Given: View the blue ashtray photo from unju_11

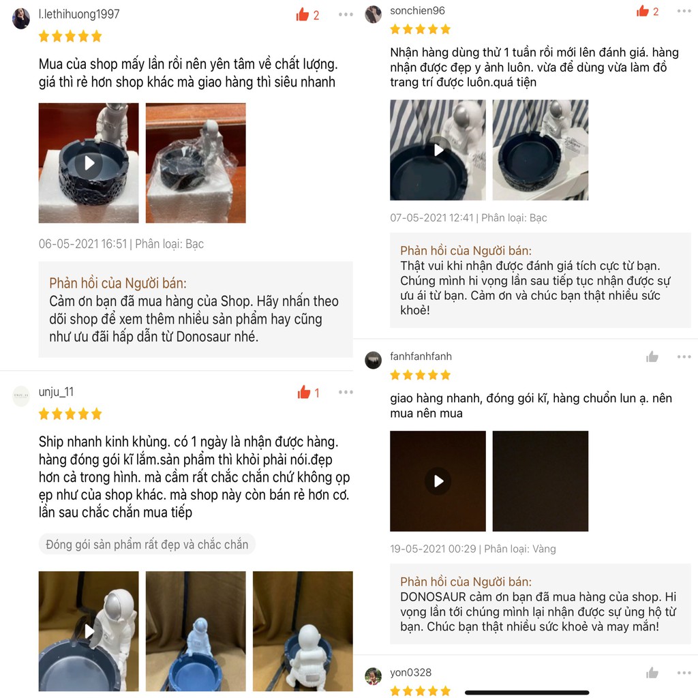Looking at the screenshot, I should (x=196, y=631).
